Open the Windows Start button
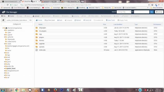Image resolution: width=164 pixels, height=92 pixels. [x=3, y=90]
